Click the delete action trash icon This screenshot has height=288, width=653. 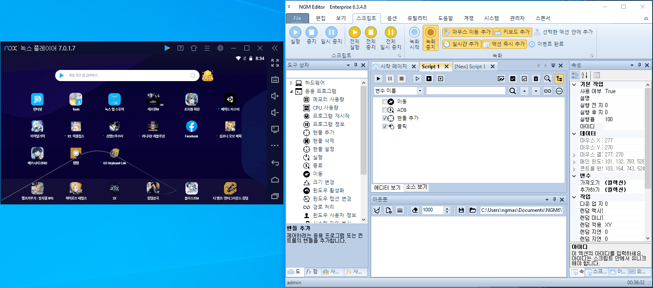[x=536, y=79]
